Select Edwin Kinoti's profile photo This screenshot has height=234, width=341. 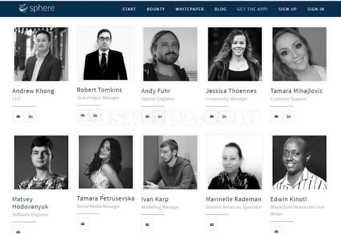[299, 162]
